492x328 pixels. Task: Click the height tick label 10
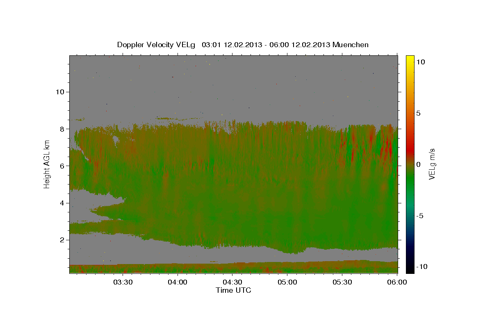pos(60,92)
